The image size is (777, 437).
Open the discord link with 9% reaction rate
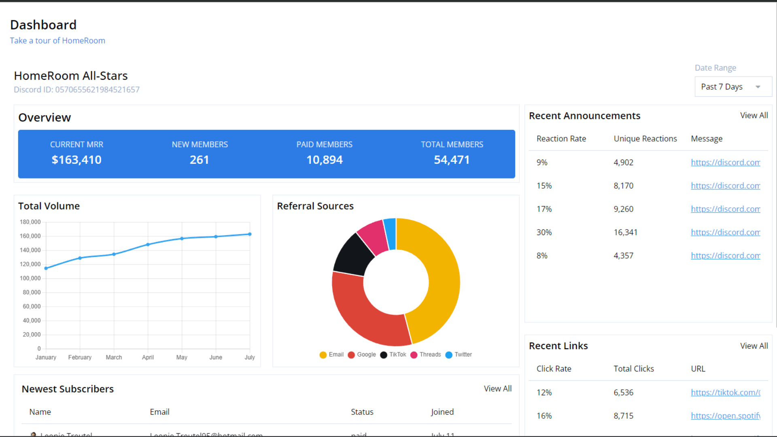[x=725, y=162]
